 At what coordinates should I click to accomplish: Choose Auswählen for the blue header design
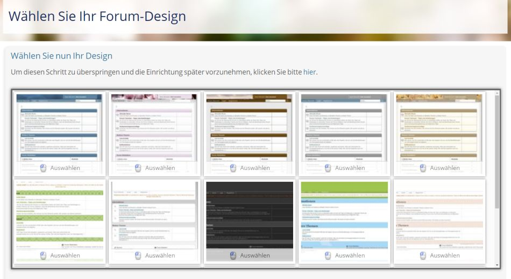[x=65, y=168]
